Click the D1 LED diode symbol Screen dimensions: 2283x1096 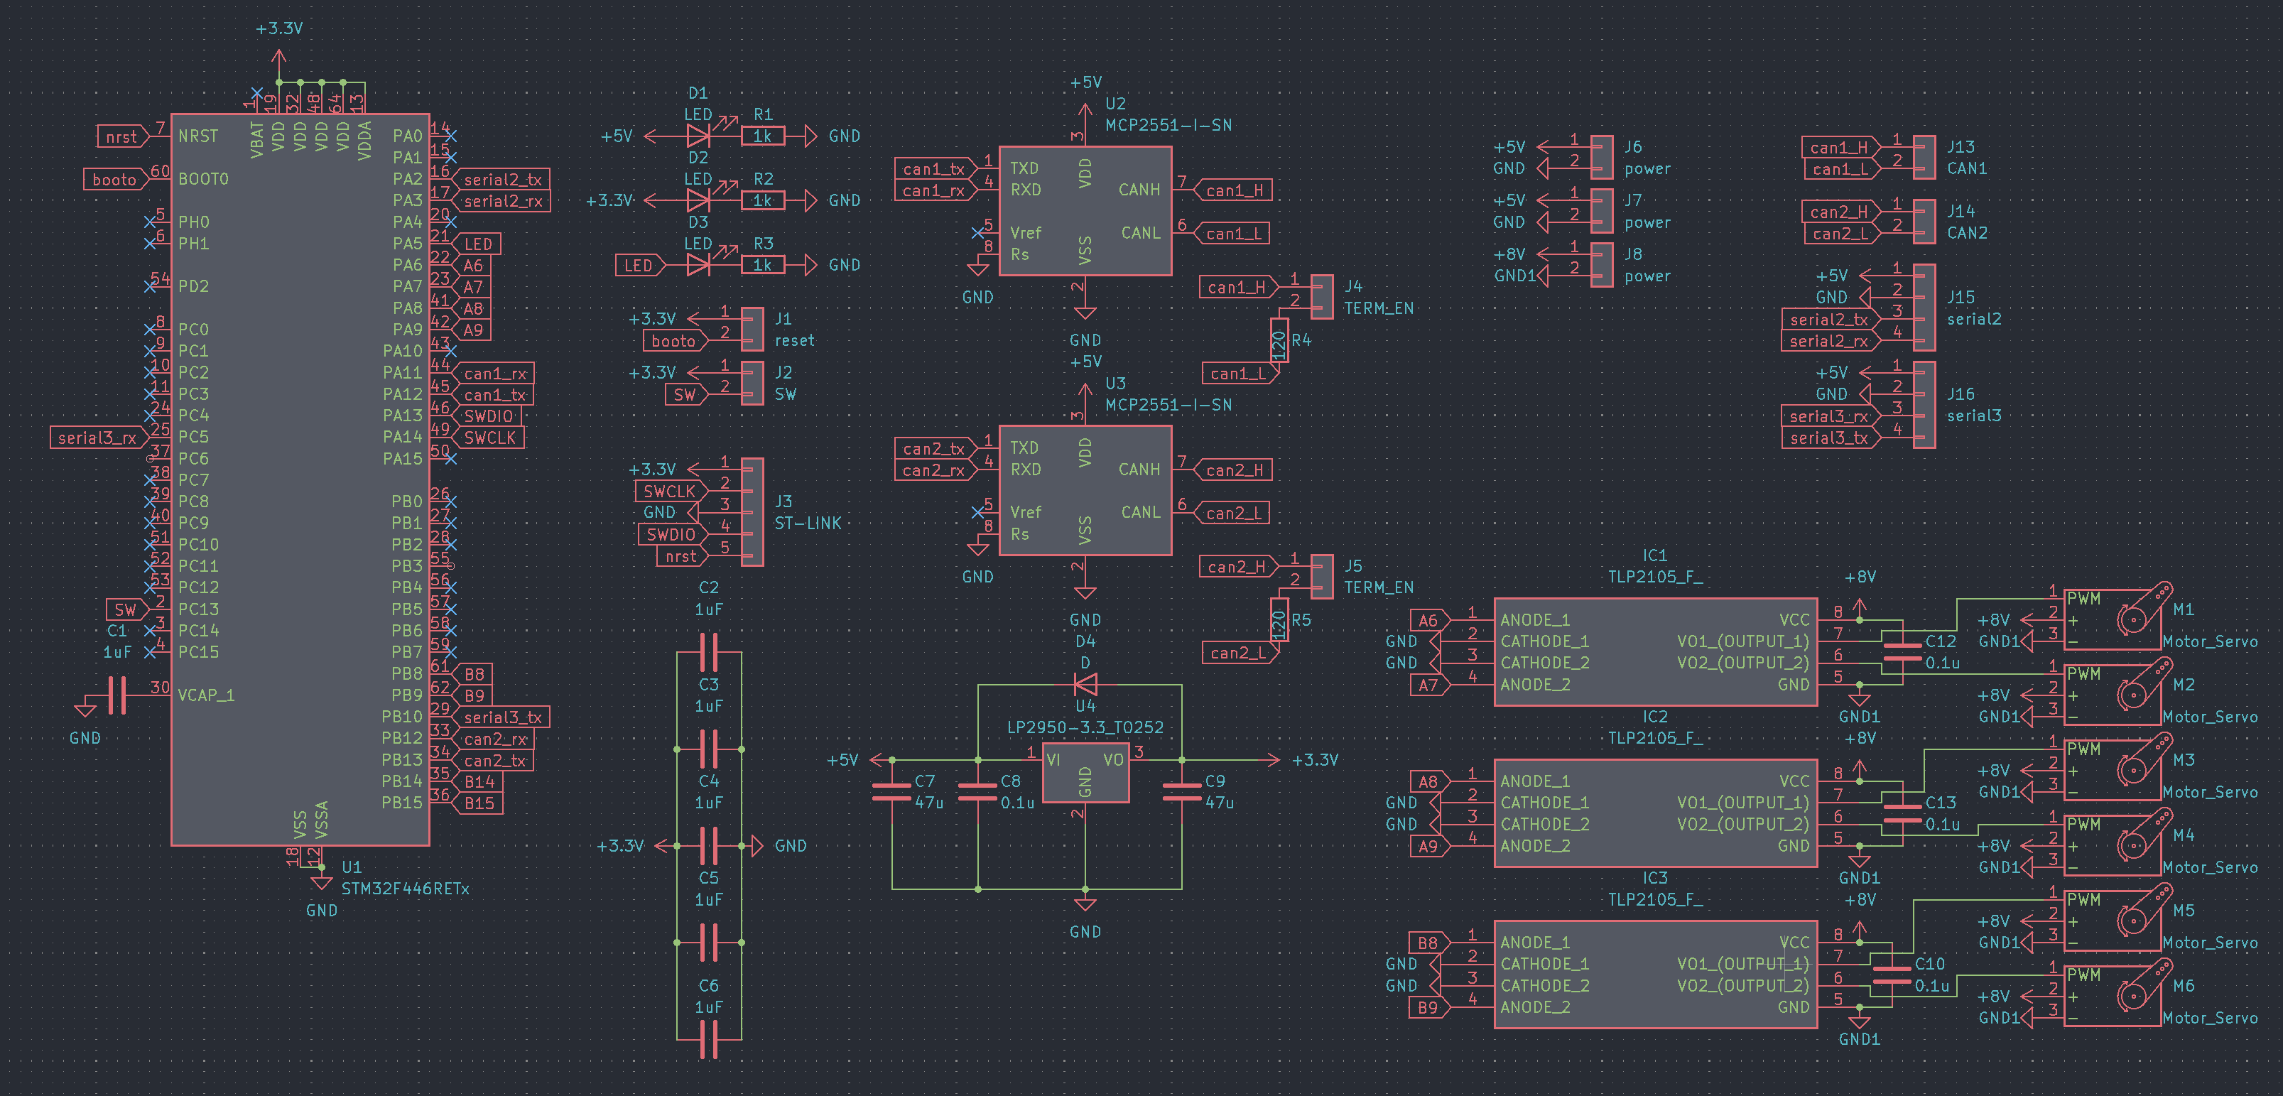(698, 136)
